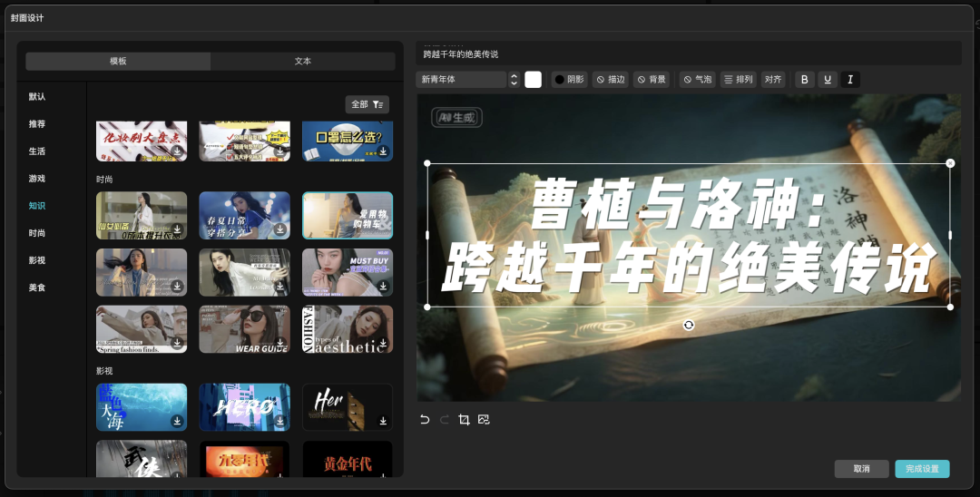Switch to the 文本 tab
Screen dimensions: 980x497
click(x=303, y=61)
